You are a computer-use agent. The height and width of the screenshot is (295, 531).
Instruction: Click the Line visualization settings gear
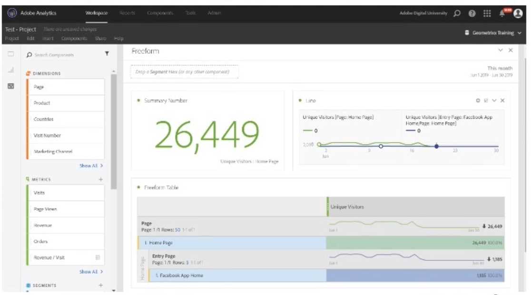478,101
